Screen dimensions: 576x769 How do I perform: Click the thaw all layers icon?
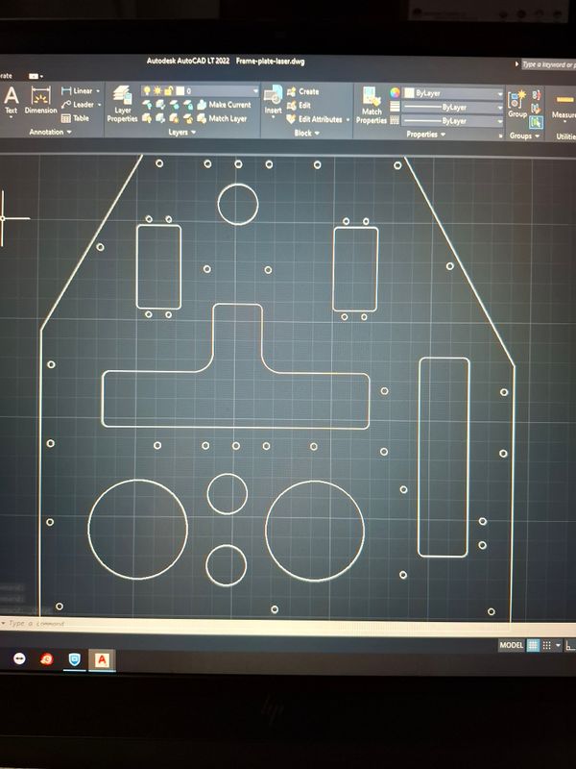click(x=174, y=118)
